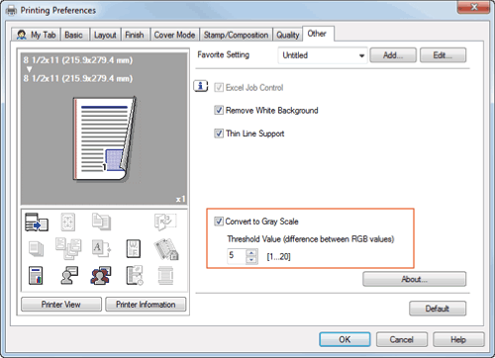495x358 pixels.
Task: Click the Favorite Setting label
Action: coord(224,54)
